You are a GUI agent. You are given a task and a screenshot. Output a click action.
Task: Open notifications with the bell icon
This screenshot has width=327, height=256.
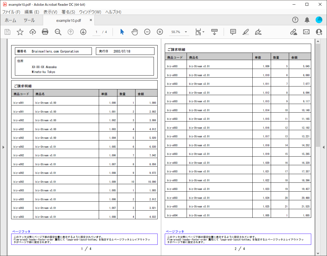point(307,20)
